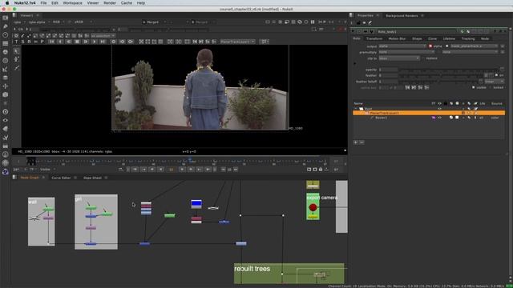Viewport: 513px width, 288px height.
Task: Choose the Bezier draw tool in viewer
Action: 16,68
